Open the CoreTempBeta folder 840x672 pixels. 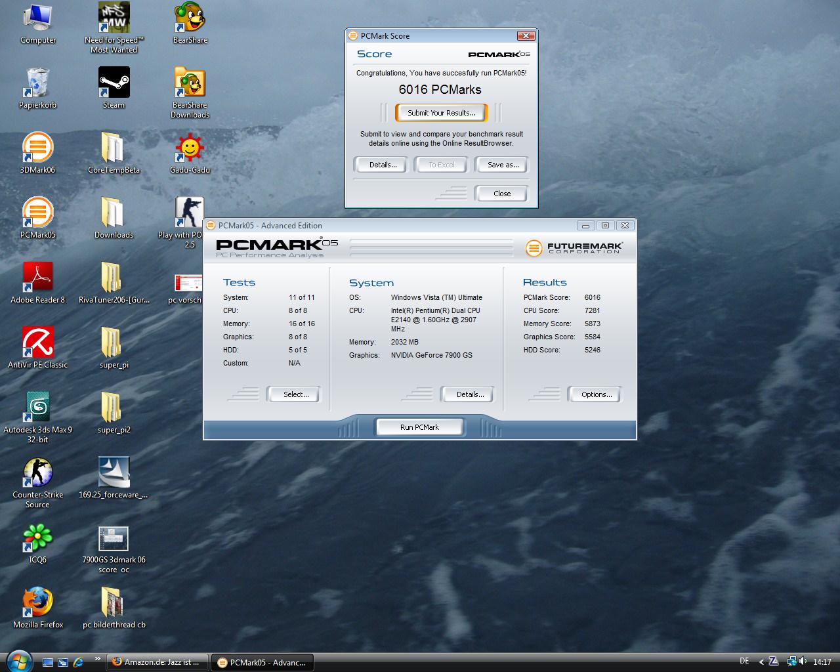coord(114,153)
